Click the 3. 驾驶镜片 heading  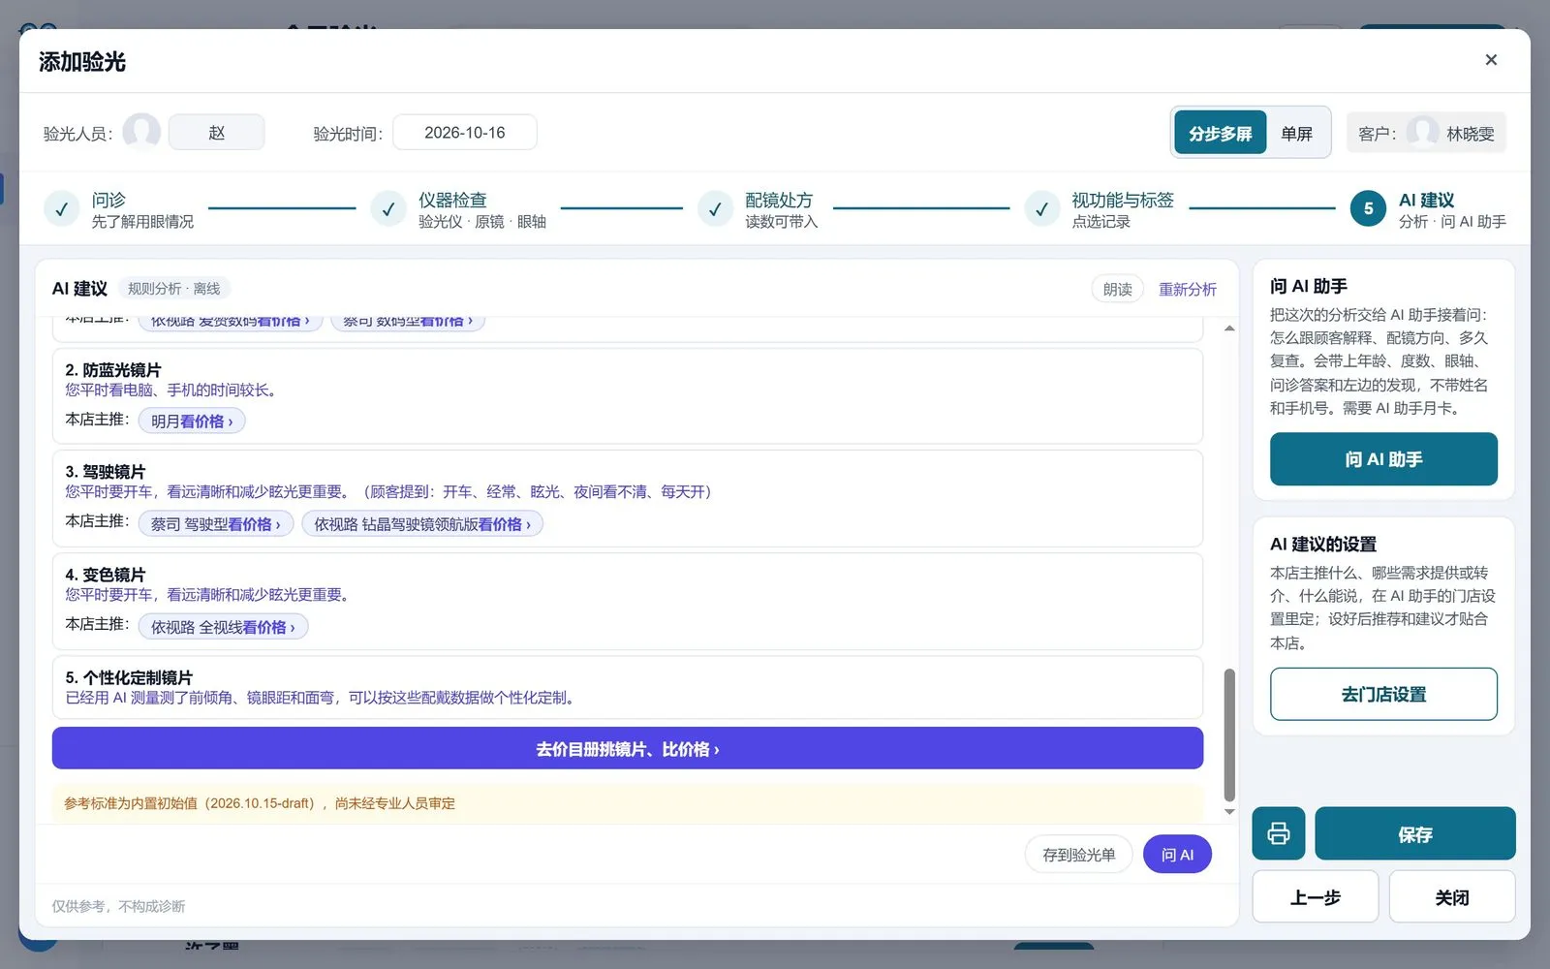pyautogui.click(x=105, y=471)
